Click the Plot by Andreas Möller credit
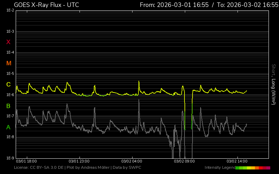Image resolution: width=279 pixels, height=174 pixels. pos(88,168)
